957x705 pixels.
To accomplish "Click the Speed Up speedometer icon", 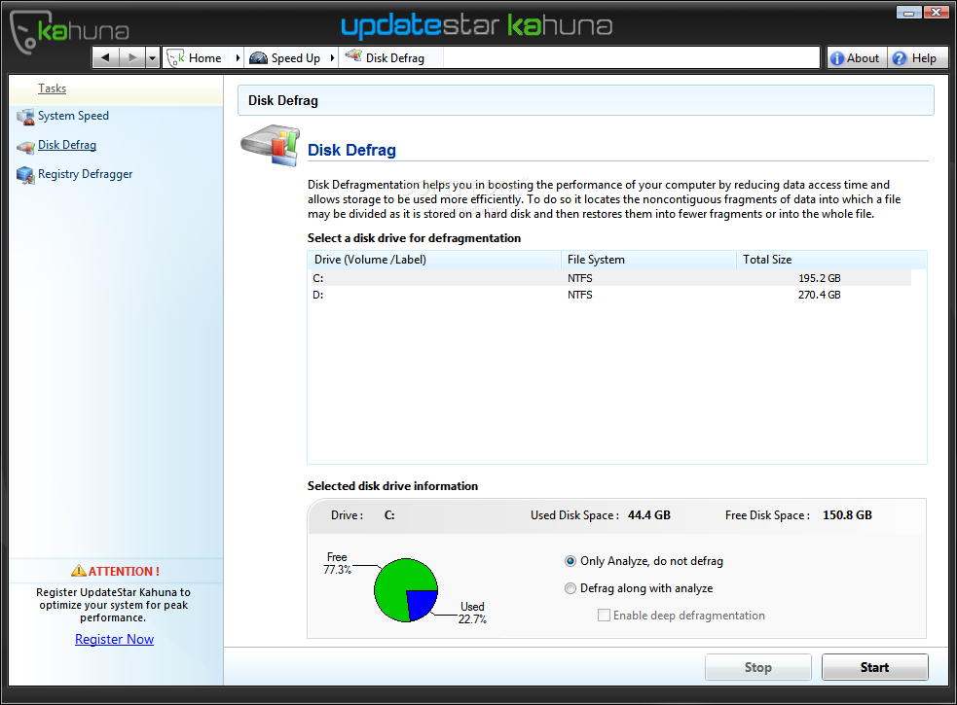I will (258, 58).
